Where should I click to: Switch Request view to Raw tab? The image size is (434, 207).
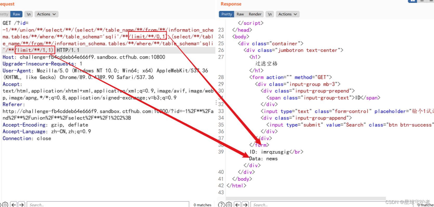click(16, 14)
